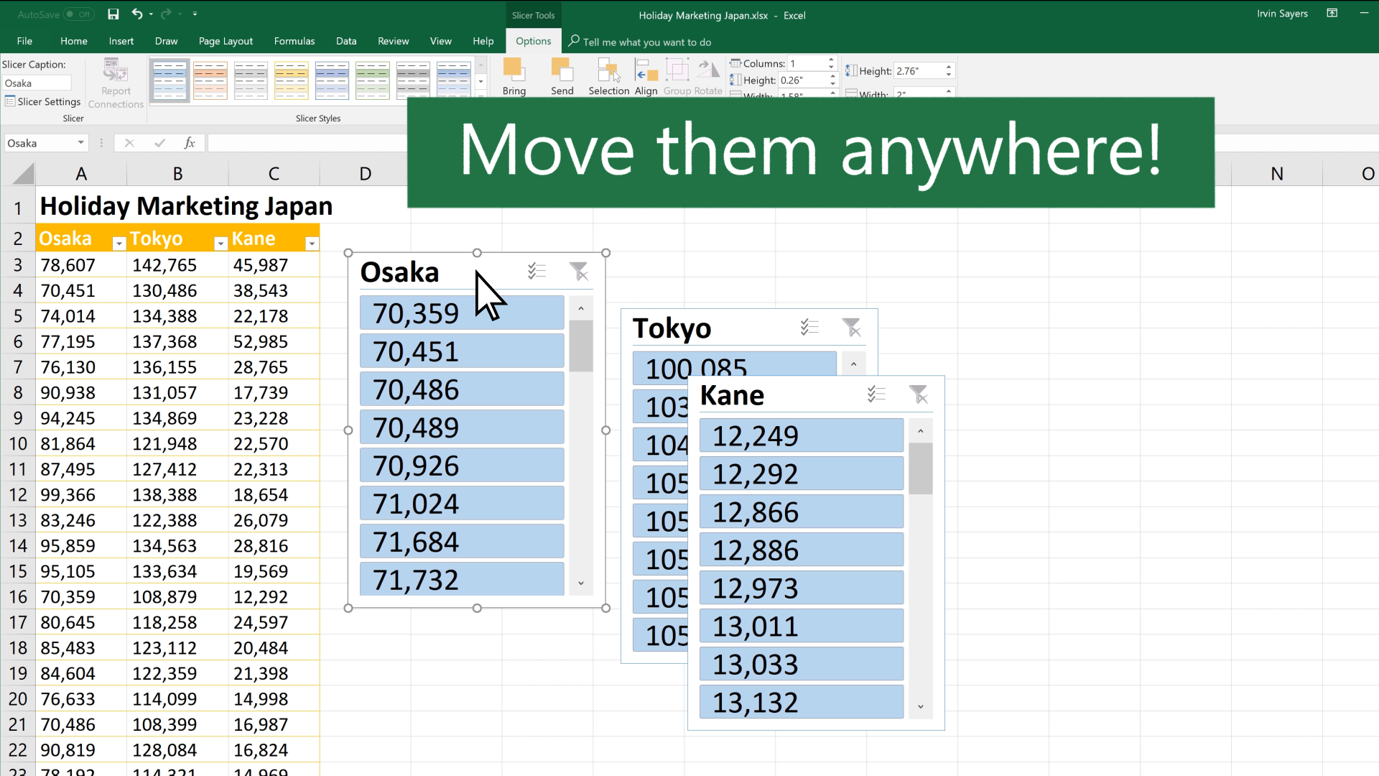Viewport: 1379px width, 776px height.
Task: Open the Customize Quick Access Toolbar arrow
Action: 195,14
